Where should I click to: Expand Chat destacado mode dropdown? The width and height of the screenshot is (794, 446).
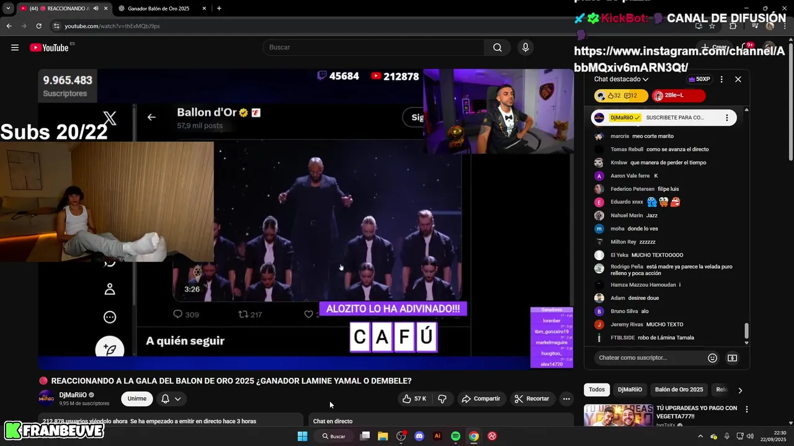click(621, 79)
